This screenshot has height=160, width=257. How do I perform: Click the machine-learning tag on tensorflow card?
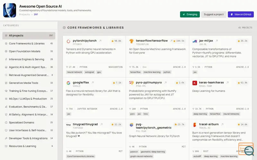(152, 72)
